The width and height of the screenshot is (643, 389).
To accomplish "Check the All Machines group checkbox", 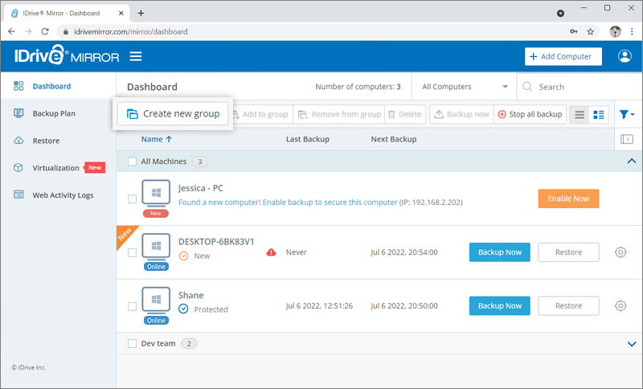I will 133,162.
